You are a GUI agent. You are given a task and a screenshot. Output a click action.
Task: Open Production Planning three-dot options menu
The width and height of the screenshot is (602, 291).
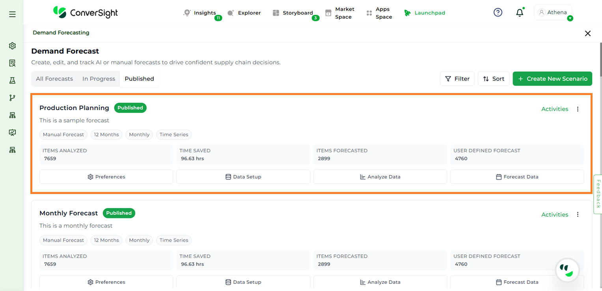point(578,109)
